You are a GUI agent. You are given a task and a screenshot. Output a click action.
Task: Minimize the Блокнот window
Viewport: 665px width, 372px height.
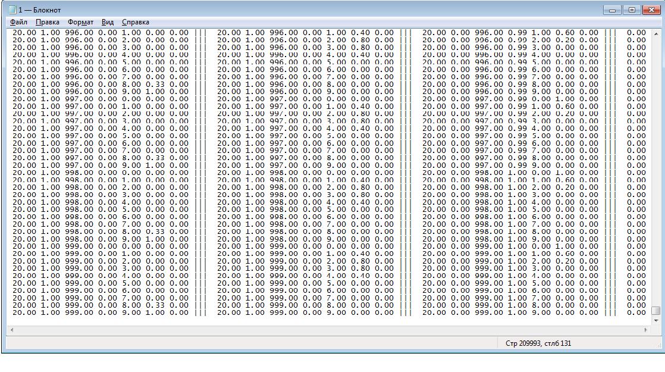[613, 10]
